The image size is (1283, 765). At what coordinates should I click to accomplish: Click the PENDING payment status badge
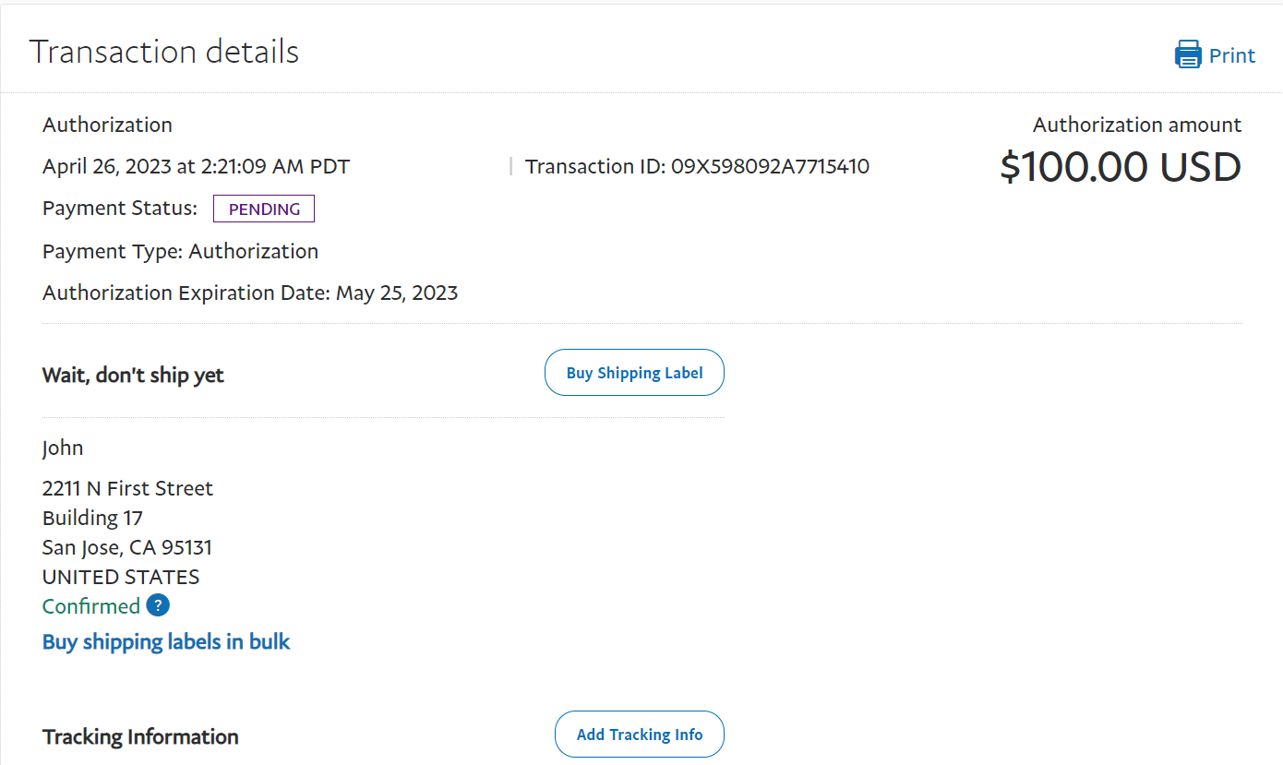click(264, 209)
